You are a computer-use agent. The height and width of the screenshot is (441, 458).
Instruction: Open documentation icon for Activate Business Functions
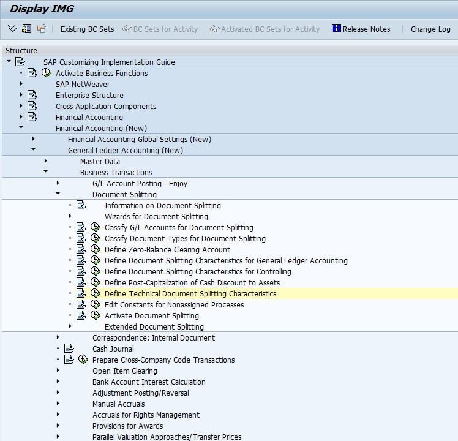tap(32, 73)
